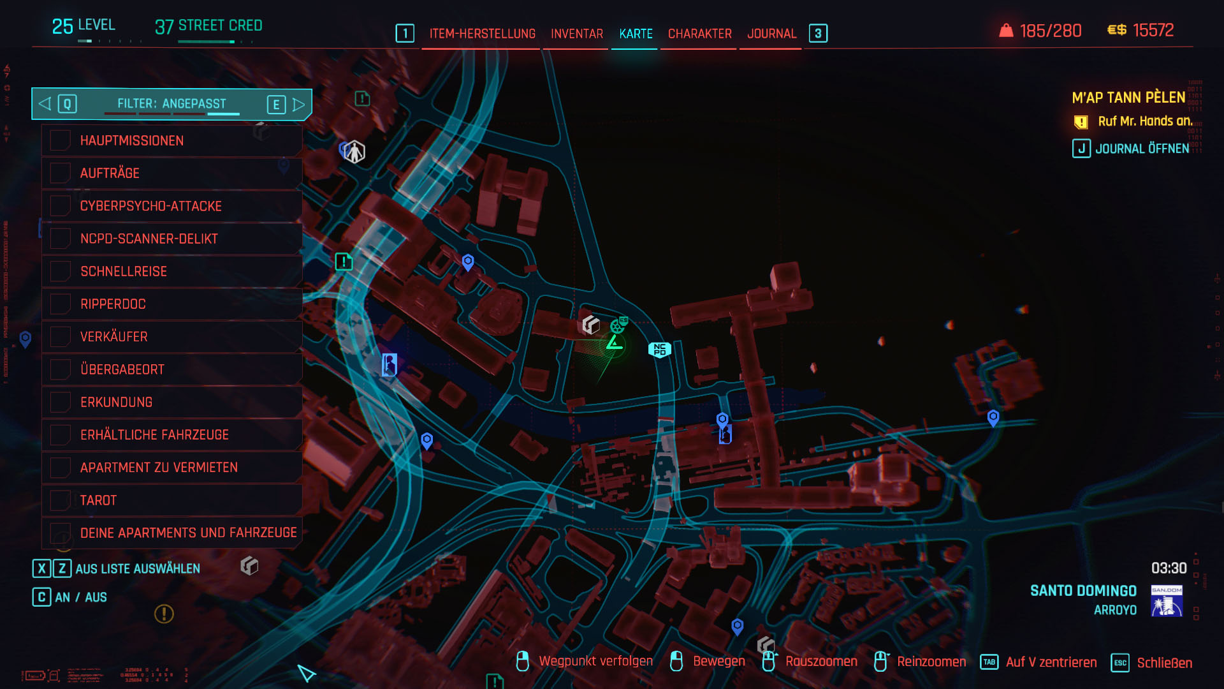The height and width of the screenshot is (689, 1224).
Task: Open the Inventar tab
Action: click(577, 34)
